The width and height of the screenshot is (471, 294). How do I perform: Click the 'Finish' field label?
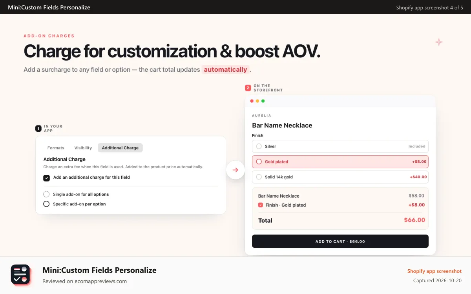click(x=257, y=135)
